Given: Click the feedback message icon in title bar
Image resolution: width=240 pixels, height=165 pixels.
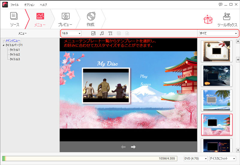Looking at the screenshot, I should 220,4.
